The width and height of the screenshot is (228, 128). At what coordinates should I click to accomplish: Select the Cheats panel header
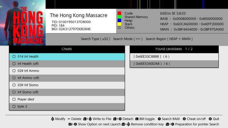67,49
